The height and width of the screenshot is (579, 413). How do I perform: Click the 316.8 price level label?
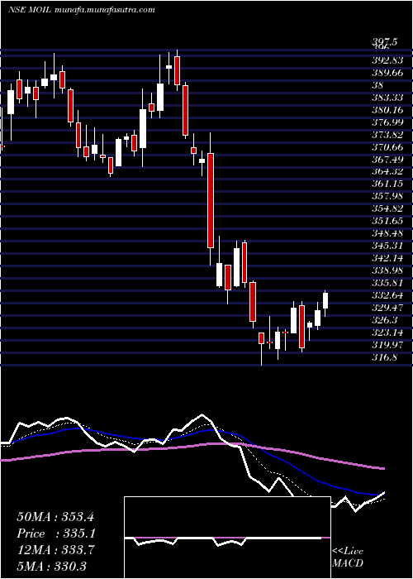tap(385, 357)
